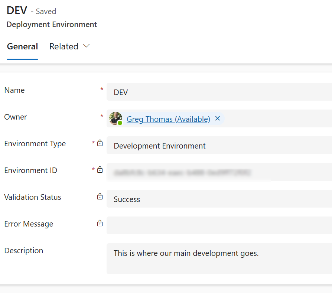
Task: Remove Greg Thomas from the Owner field
Action: 218,118
